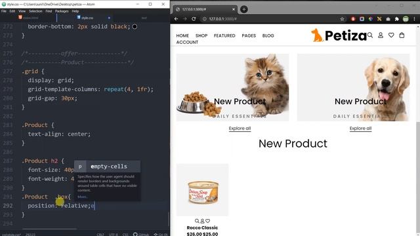Image resolution: width=420 pixels, height=236 pixels.
Task: Open the PAGES nav link
Action: 249,35
